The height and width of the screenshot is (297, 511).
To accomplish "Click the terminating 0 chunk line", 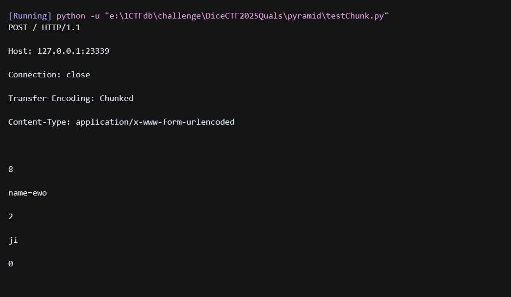I will pos(11,264).
